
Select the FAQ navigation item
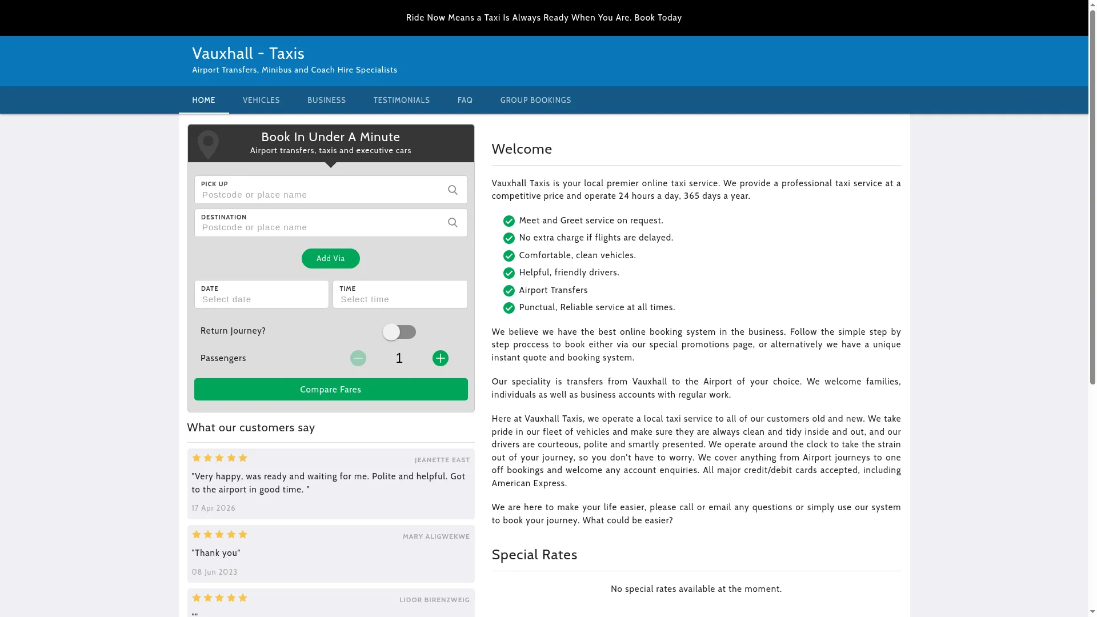pos(465,100)
